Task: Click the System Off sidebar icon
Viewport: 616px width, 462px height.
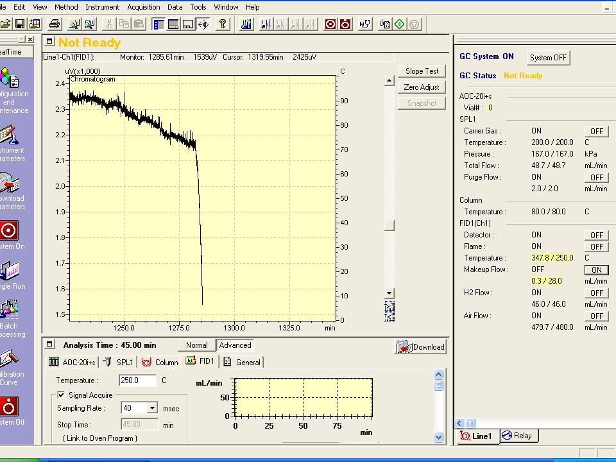Action: pyautogui.click(x=9, y=407)
